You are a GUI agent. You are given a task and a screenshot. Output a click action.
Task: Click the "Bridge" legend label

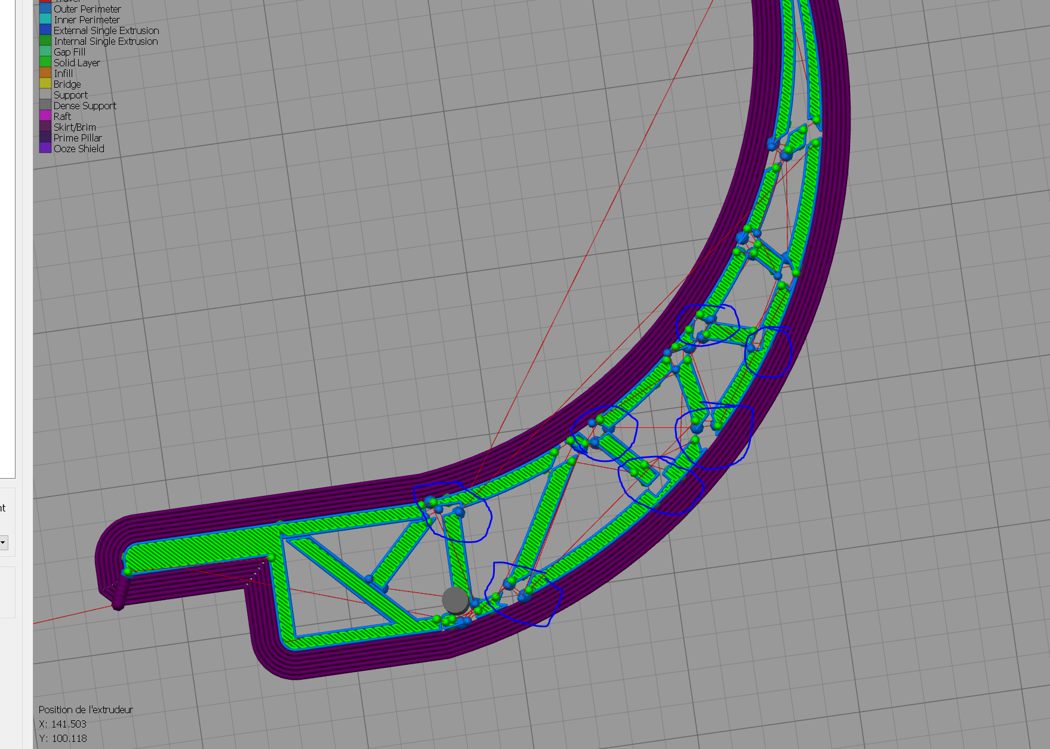67,84
